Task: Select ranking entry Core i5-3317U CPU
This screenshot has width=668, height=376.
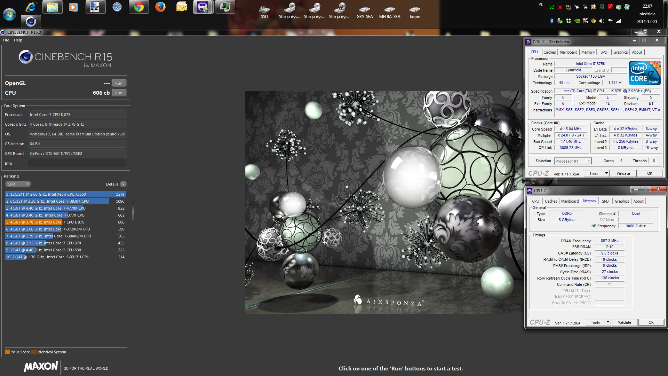Action: (x=65, y=257)
